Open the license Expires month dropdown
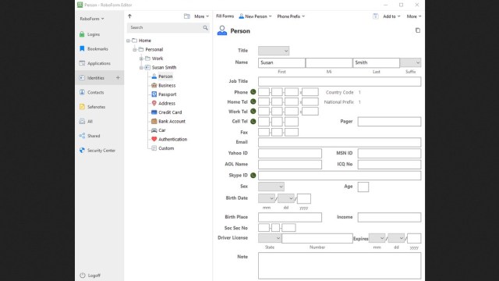This screenshot has width=499, height=281. coord(377,238)
